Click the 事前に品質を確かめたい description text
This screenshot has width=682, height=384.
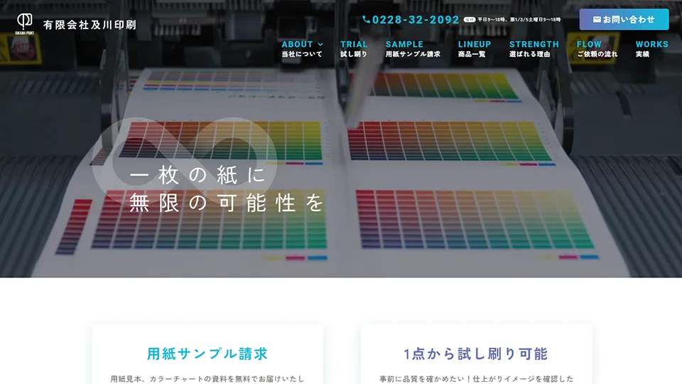476,378
